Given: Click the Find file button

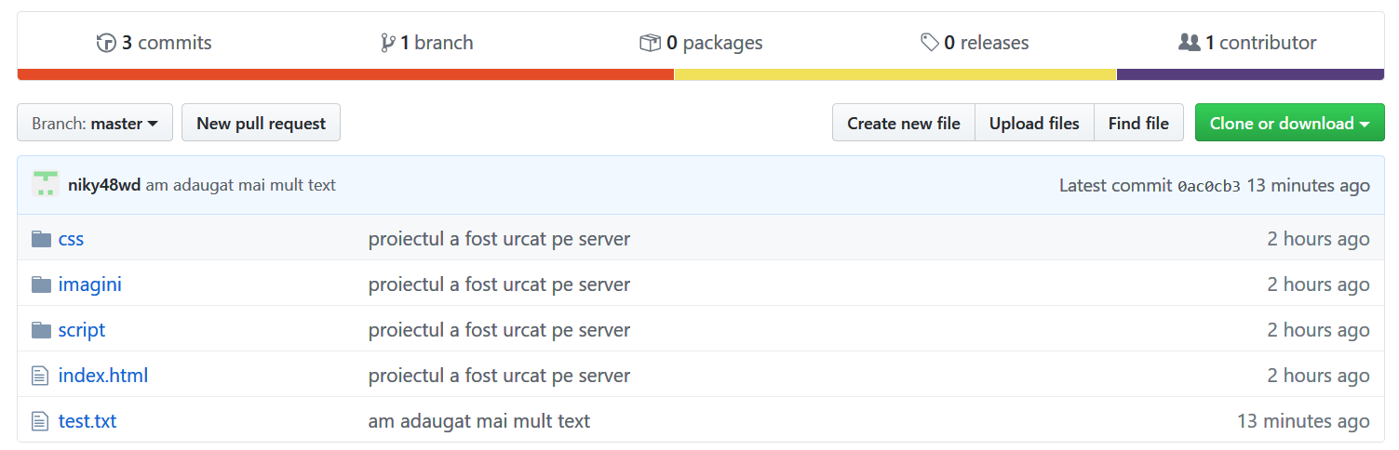Looking at the screenshot, I should coord(1138,123).
